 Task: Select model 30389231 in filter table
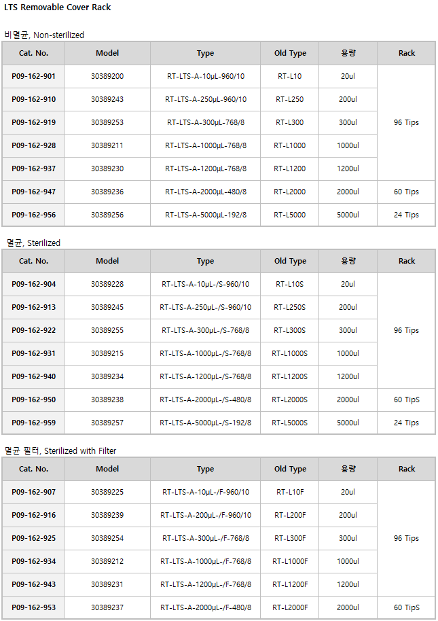coord(107,584)
